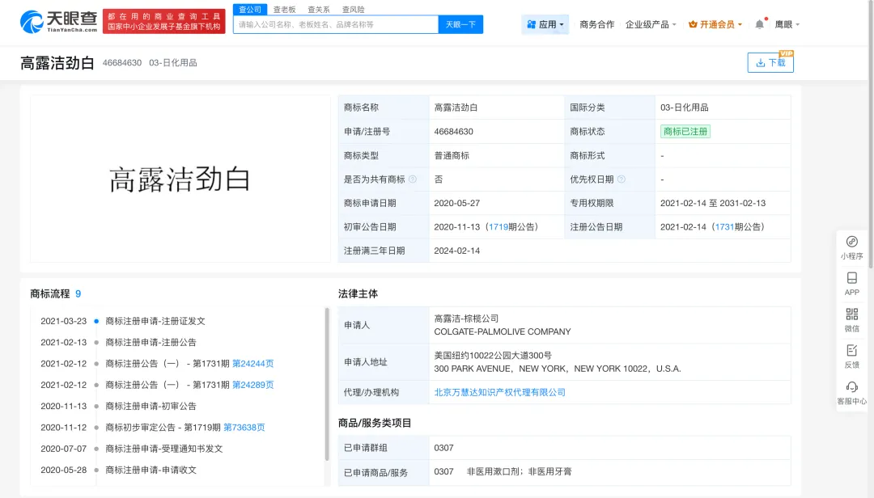Open the notification bell

759,24
